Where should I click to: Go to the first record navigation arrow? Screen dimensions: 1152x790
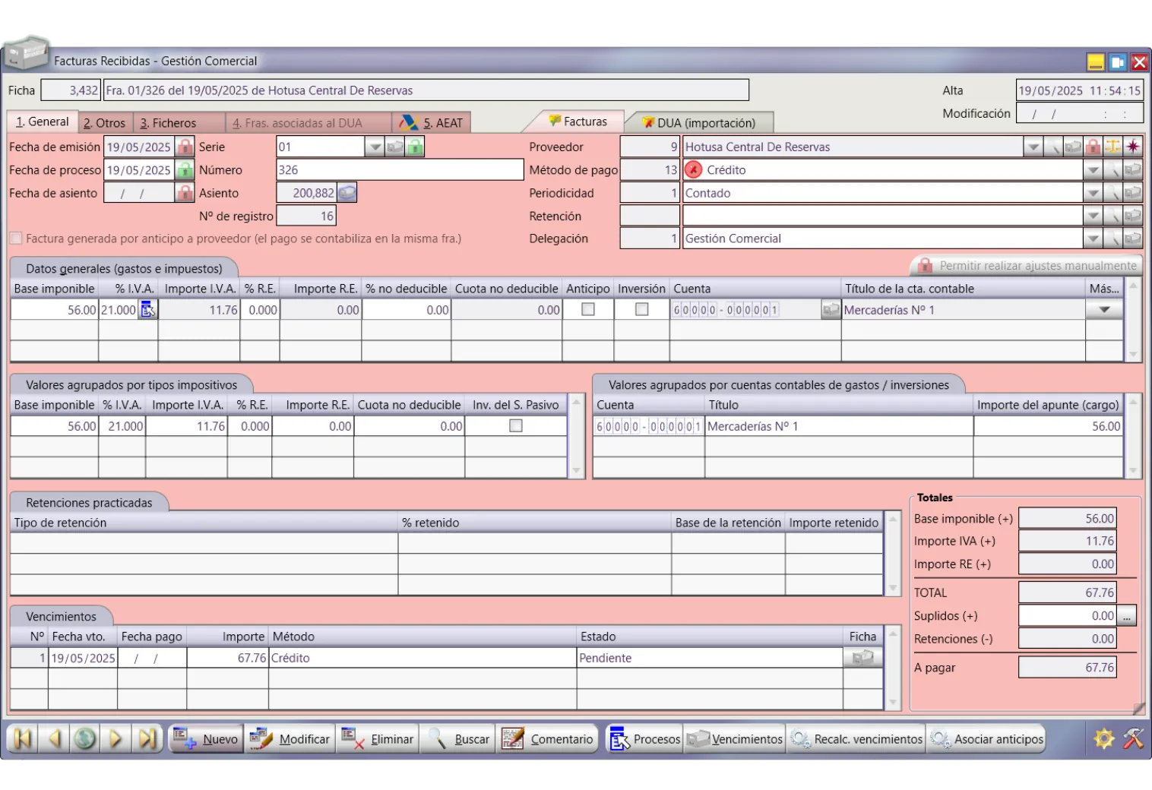[23, 738]
